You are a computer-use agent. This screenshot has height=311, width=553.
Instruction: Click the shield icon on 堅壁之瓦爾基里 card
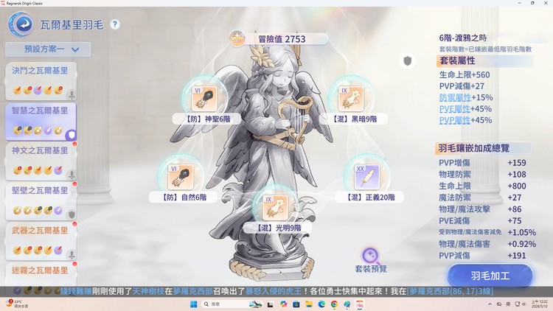(x=72, y=214)
